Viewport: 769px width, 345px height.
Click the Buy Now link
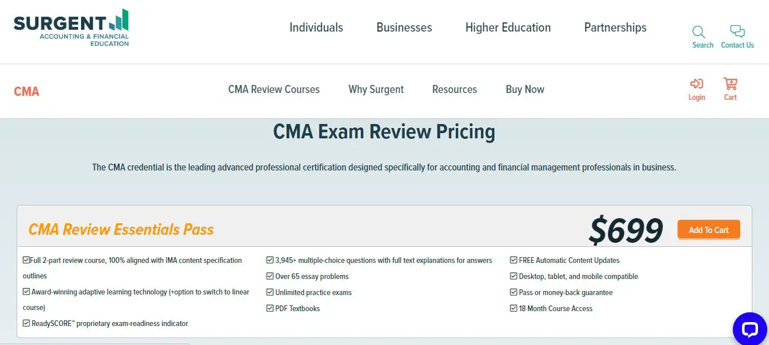point(525,89)
